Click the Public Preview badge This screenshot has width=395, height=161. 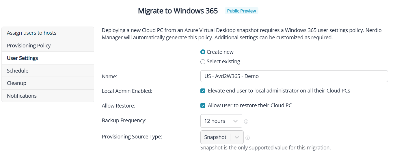click(241, 11)
